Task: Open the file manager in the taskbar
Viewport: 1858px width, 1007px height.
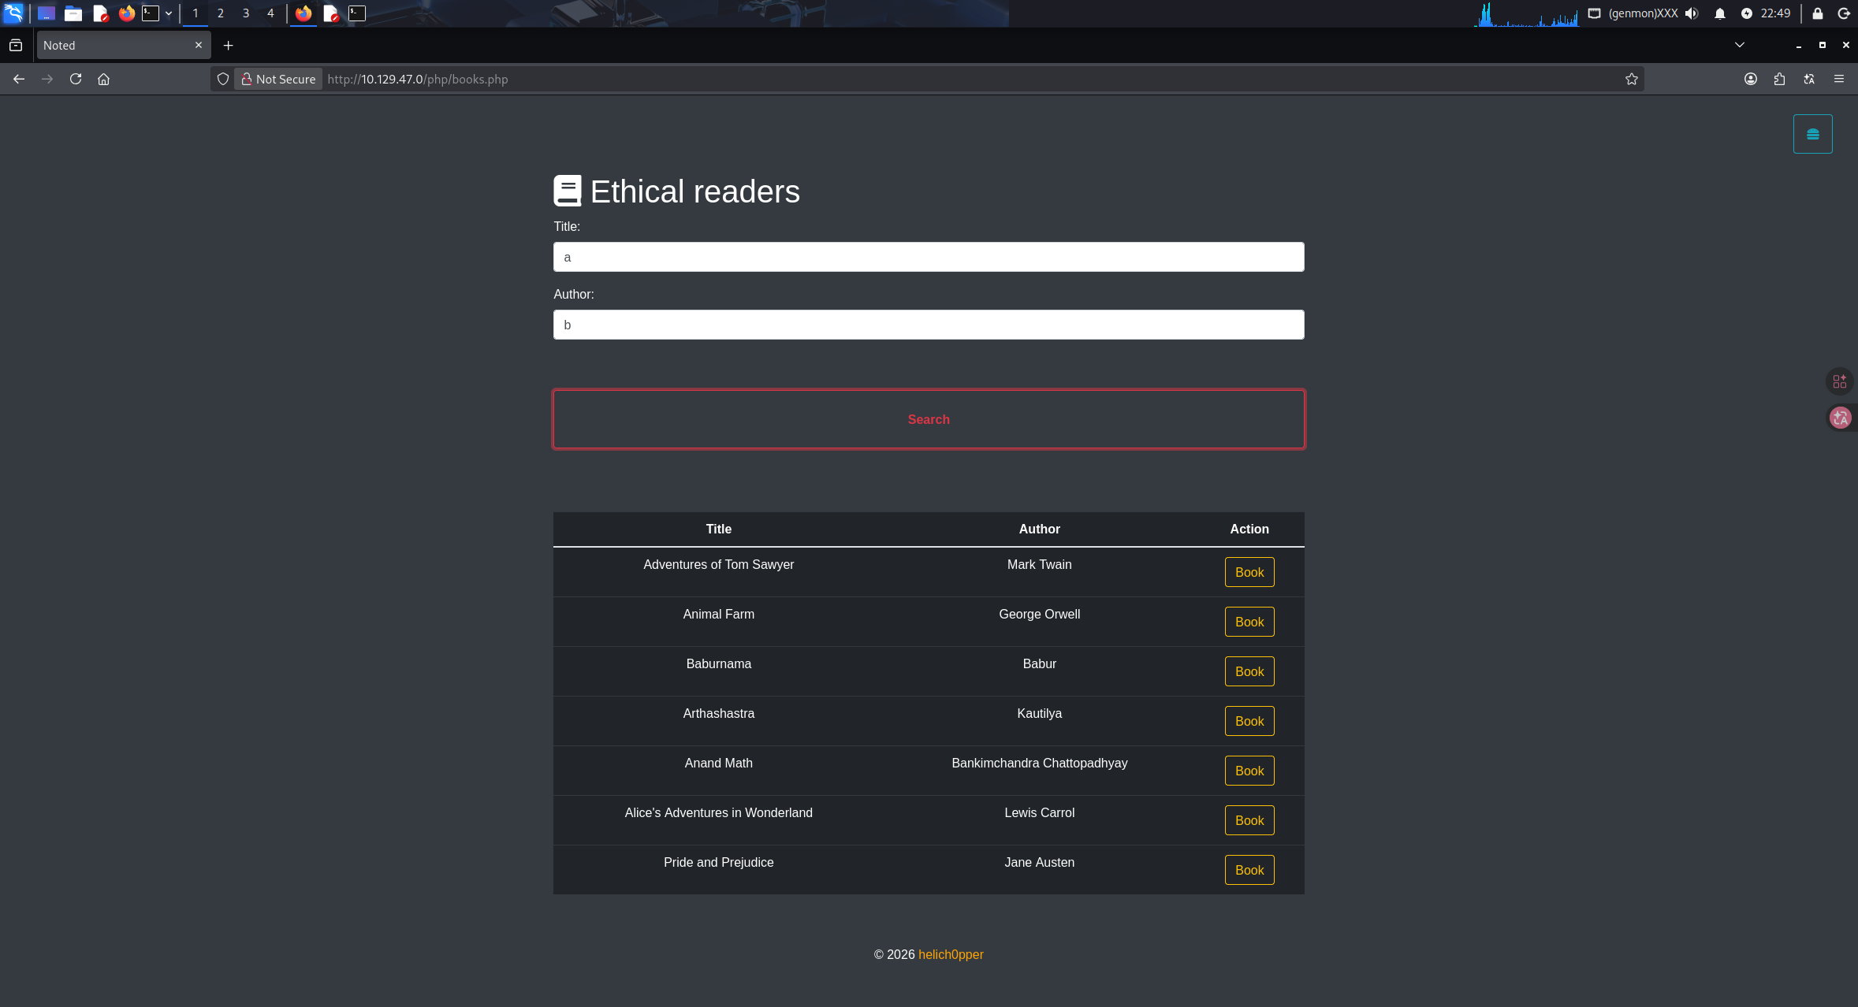Action: tap(73, 13)
